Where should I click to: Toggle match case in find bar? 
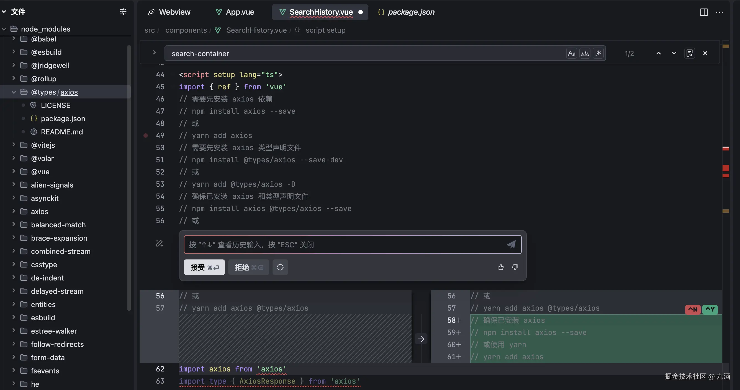[x=572, y=53]
